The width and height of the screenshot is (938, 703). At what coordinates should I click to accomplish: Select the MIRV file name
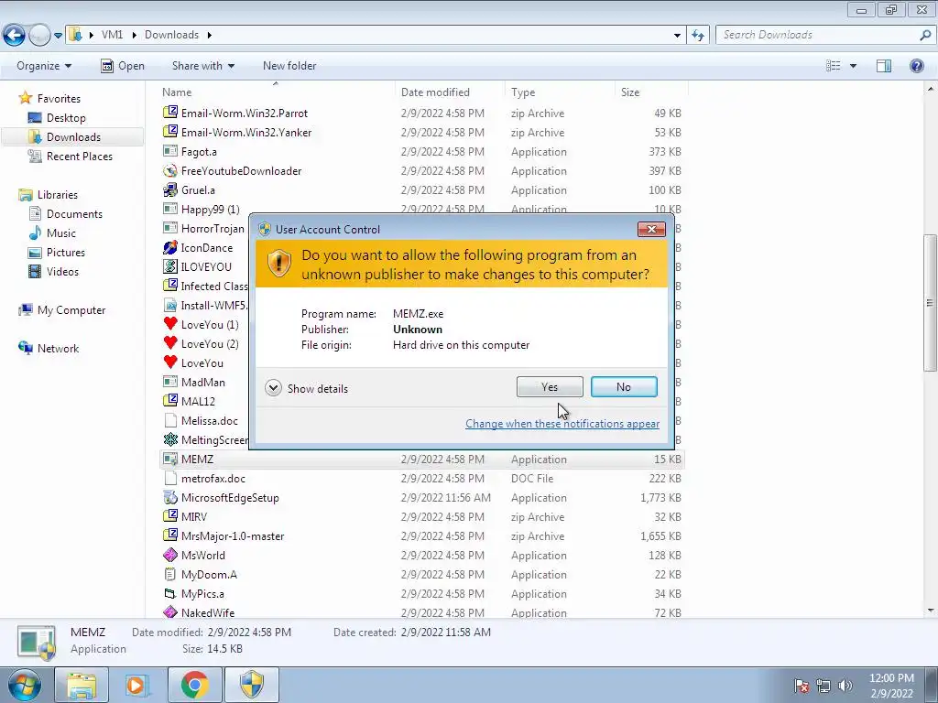[x=194, y=517]
